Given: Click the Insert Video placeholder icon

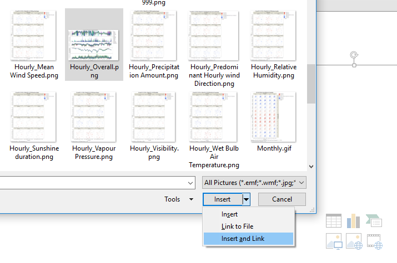Looking at the screenshot, I should 374,241.
